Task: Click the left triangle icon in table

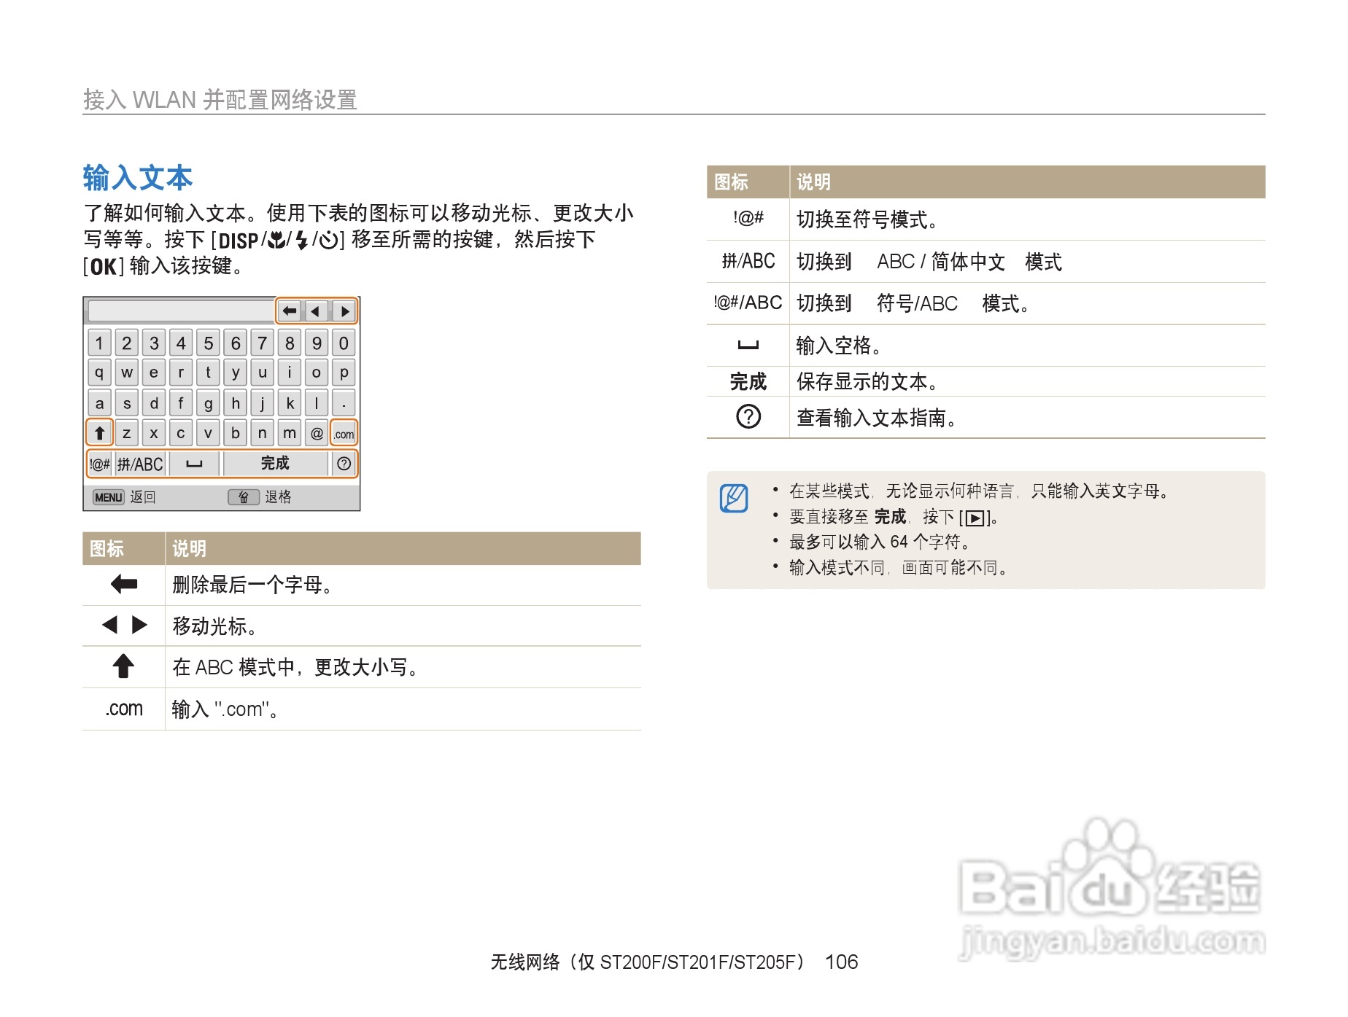Action: pyautogui.click(x=110, y=625)
